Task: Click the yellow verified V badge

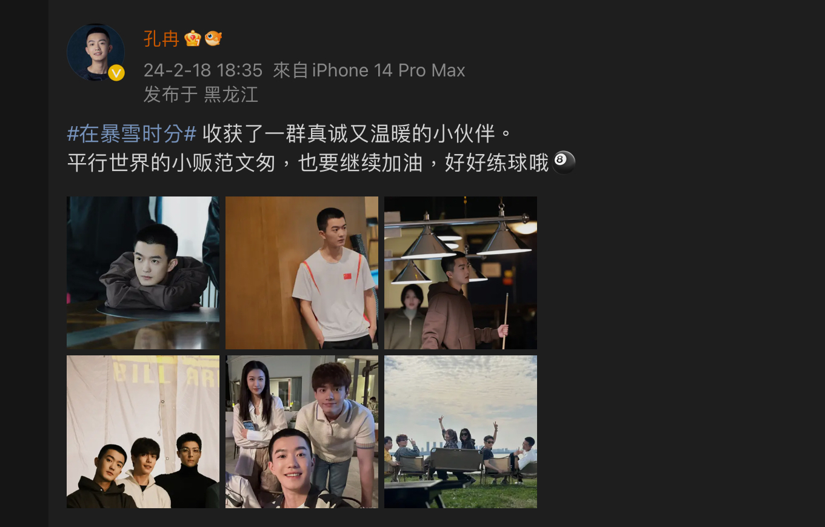Action: pyautogui.click(x=116, y=73)
